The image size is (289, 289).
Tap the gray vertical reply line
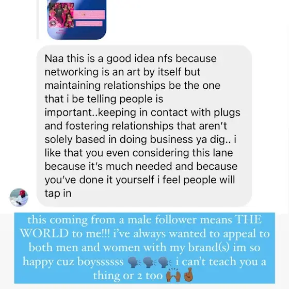tap(38, 20)
